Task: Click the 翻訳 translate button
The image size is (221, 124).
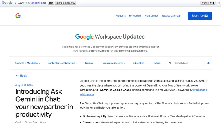Action: coord(51,3)
